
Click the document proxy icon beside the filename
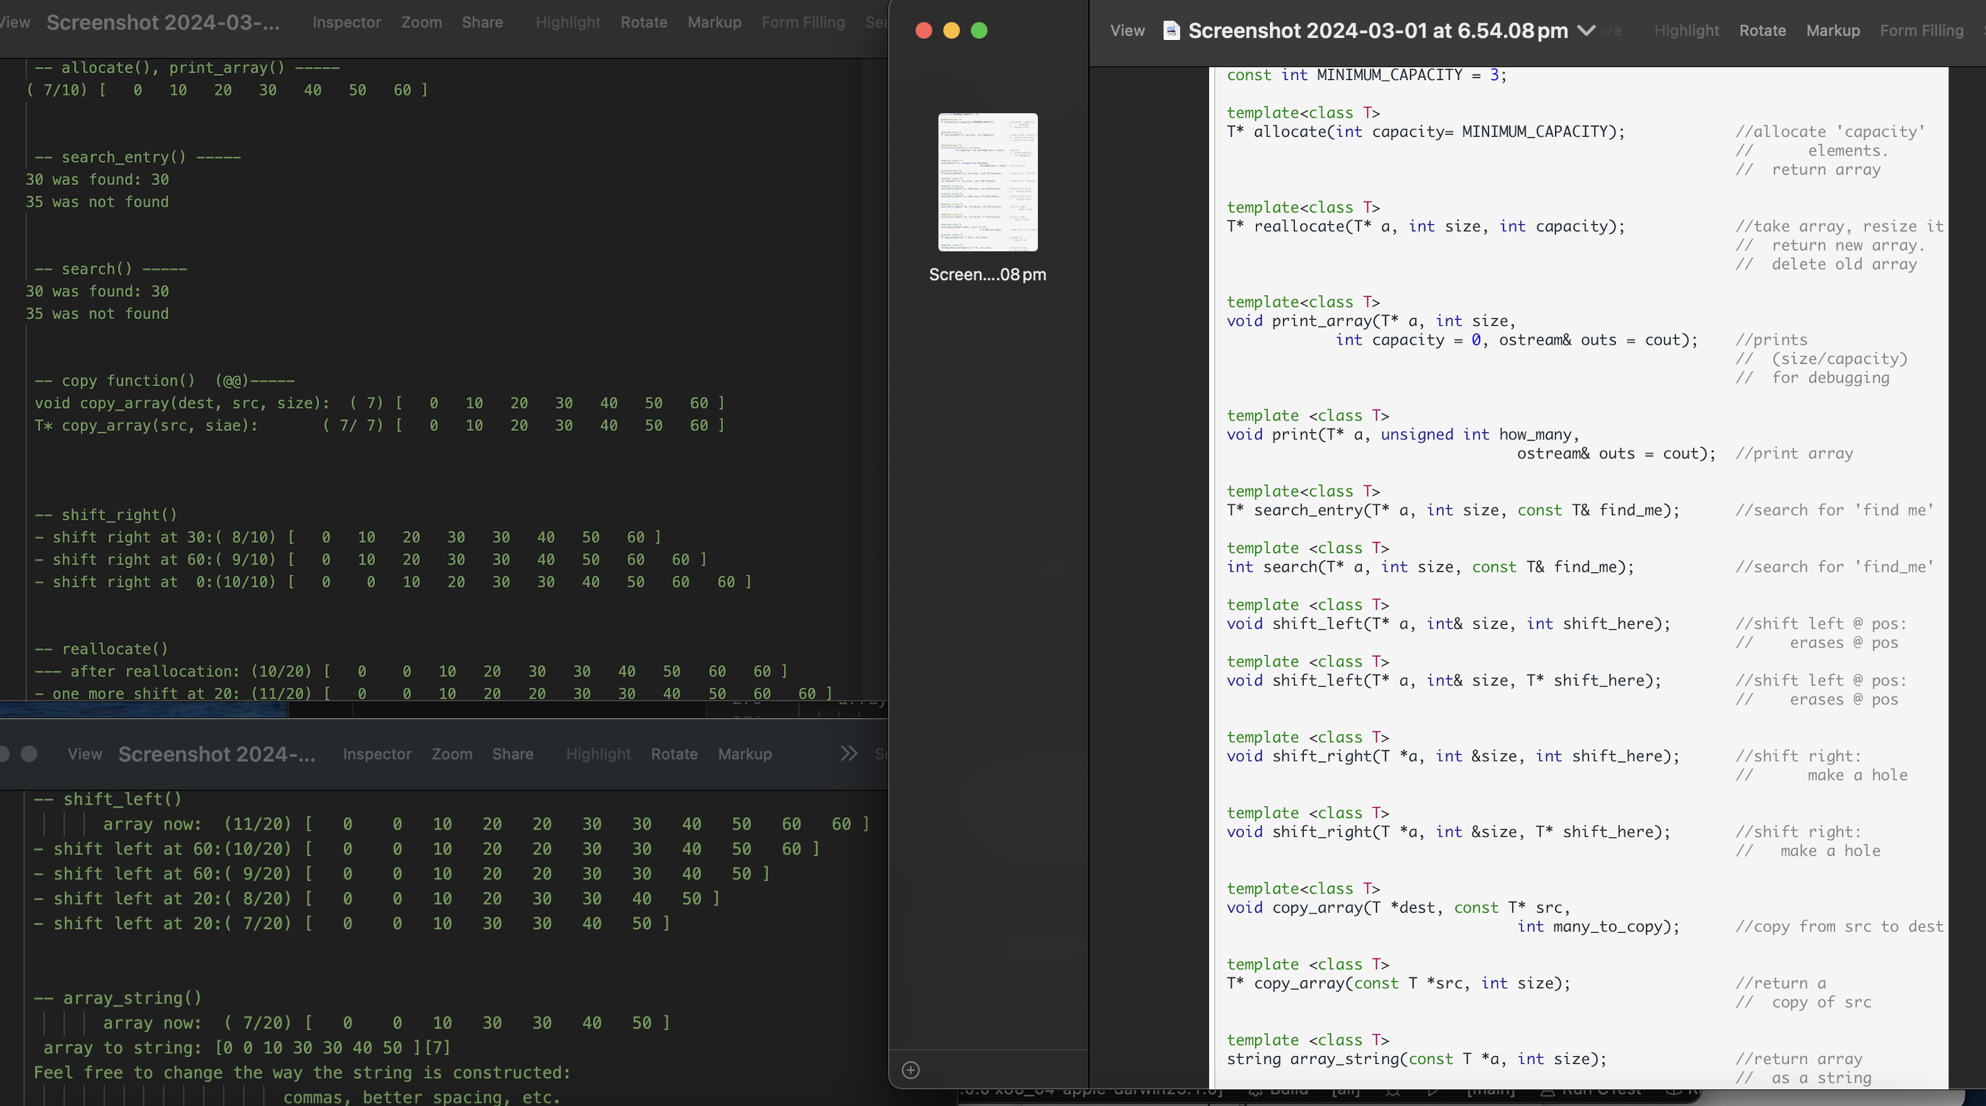tap(1171, 31)
